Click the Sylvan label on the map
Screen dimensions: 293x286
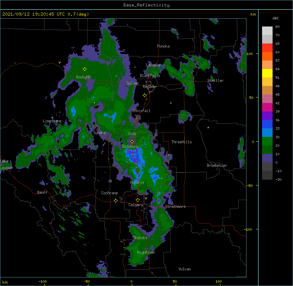[133, 83]
